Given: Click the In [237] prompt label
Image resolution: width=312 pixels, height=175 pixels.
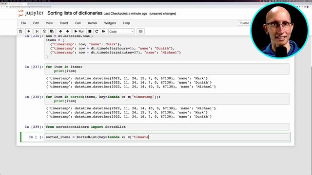Looking at the screenshot, I should click(34, 67).
